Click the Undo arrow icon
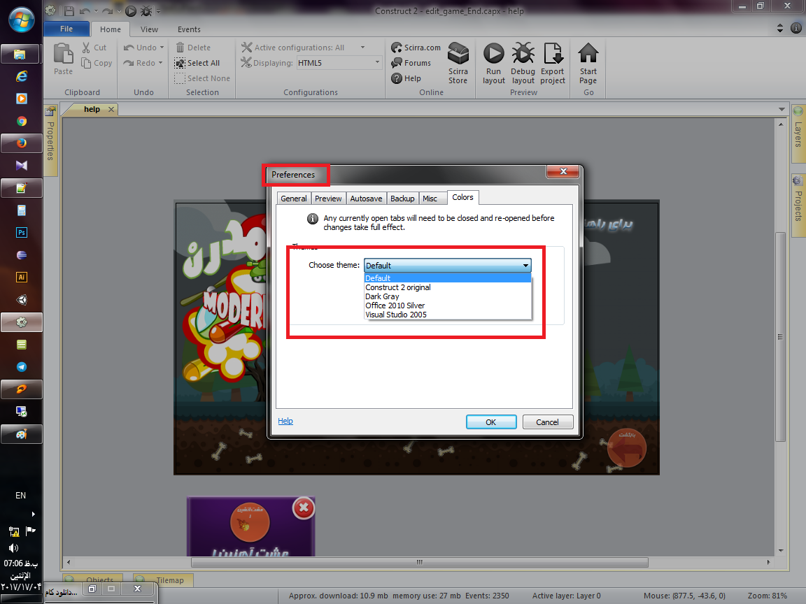806x604 pixels. (x=129, y=48)
